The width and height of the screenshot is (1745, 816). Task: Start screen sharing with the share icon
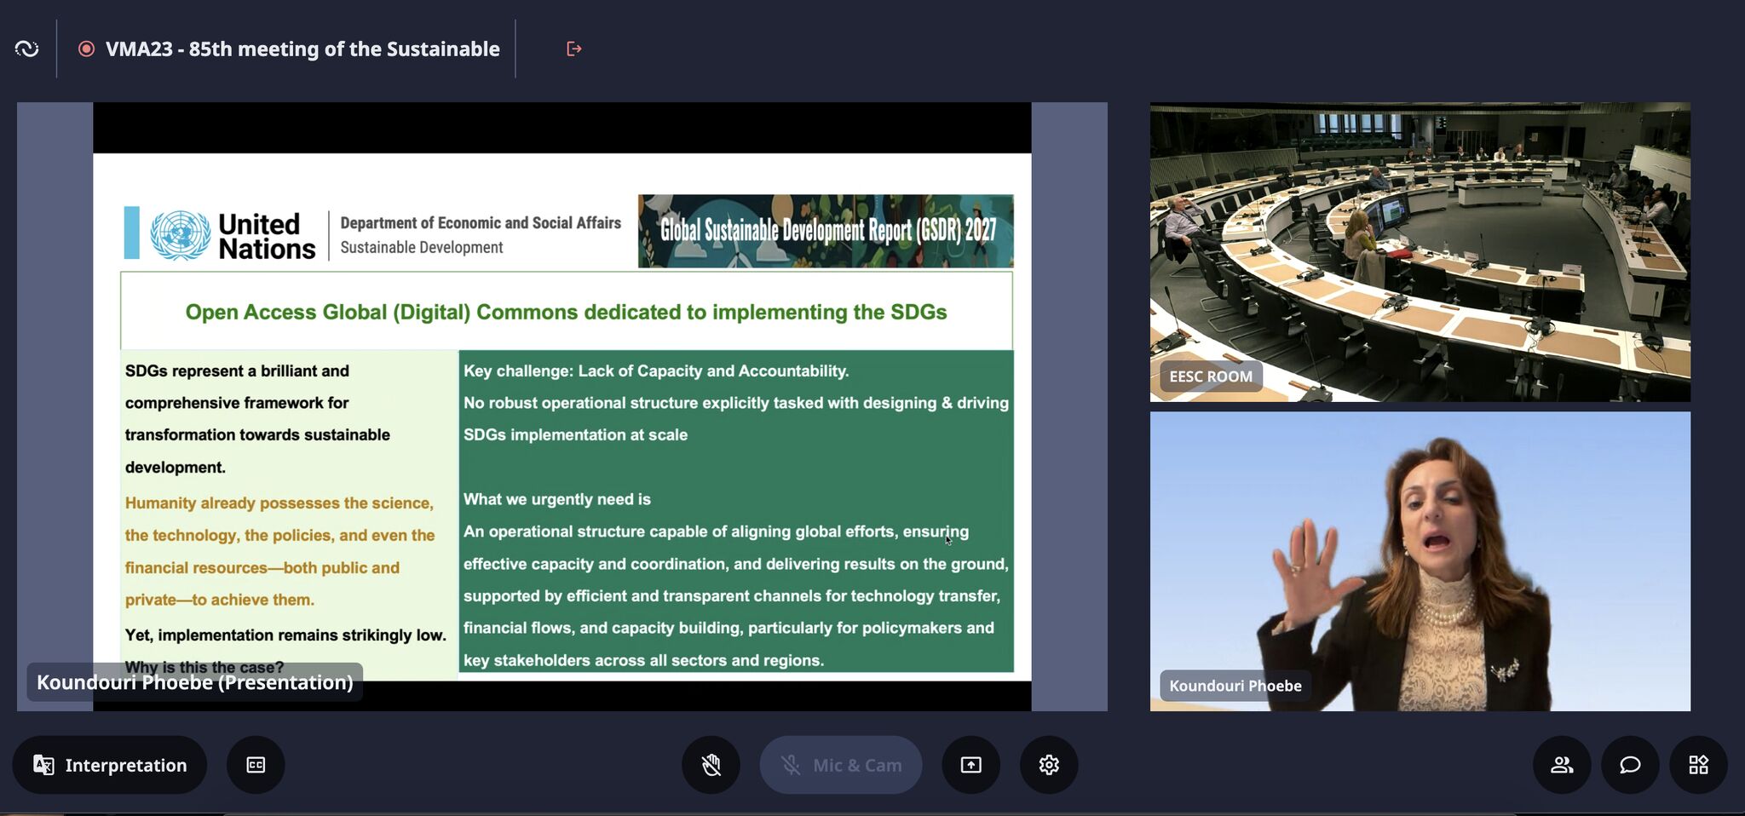click(970, 765)
